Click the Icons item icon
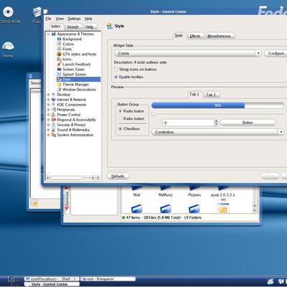The width and height of the screenshot is (287, 287). tap(60, 59)
